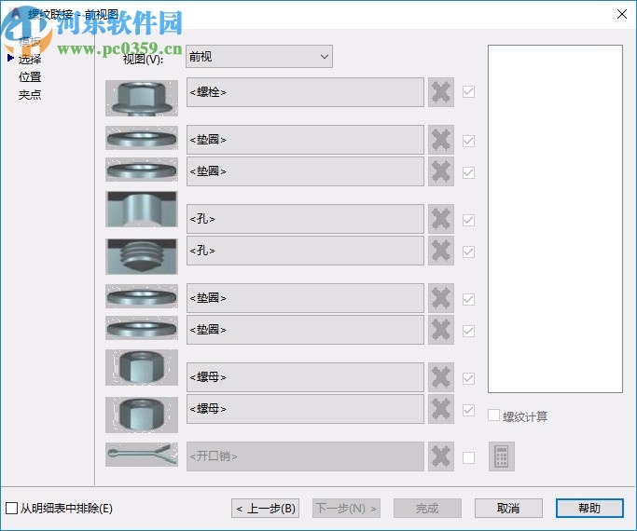Select the first upper <垫圈> field

click(305, 140)
